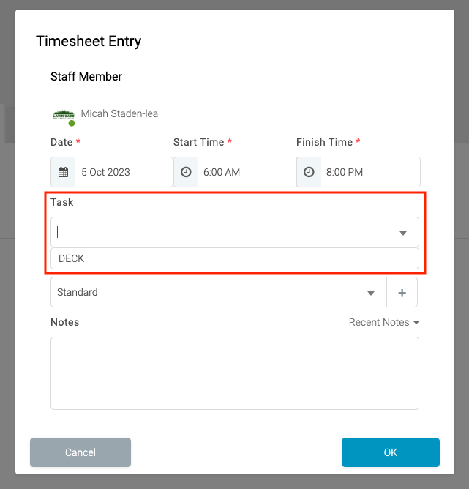The image size is (469, 489).
Task: Click the plus icon next to Standard
Action: coord(402,293)
